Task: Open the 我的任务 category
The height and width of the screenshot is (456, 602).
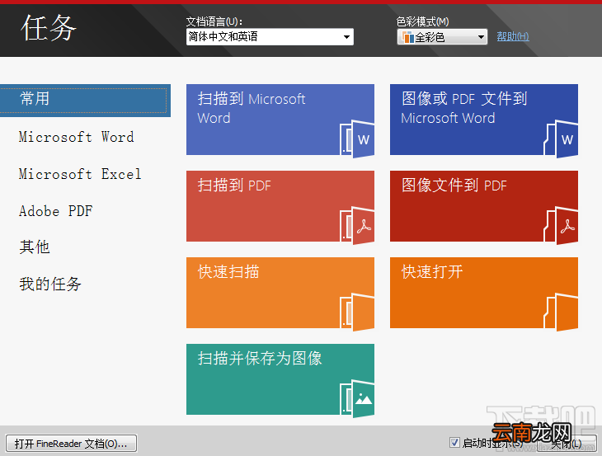Action: (50, 284)
